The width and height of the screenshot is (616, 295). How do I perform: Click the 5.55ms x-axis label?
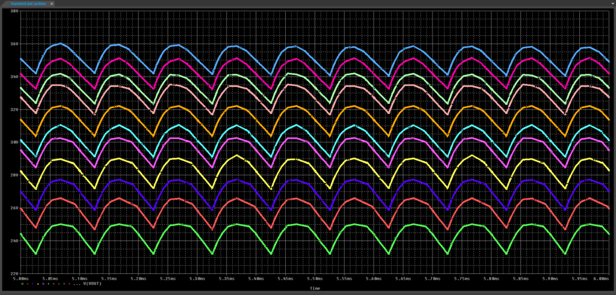[x=344, y=279]
